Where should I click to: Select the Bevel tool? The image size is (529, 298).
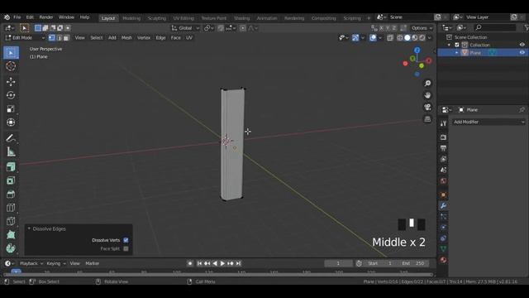11,194
